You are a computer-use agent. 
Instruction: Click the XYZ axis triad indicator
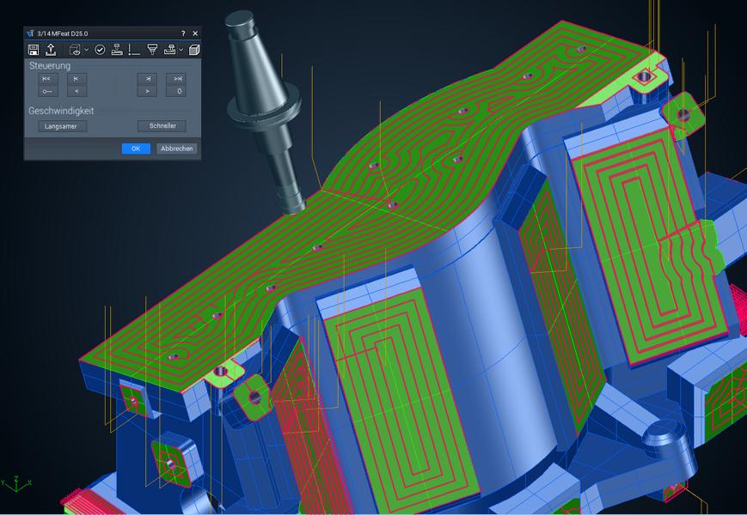16,483
